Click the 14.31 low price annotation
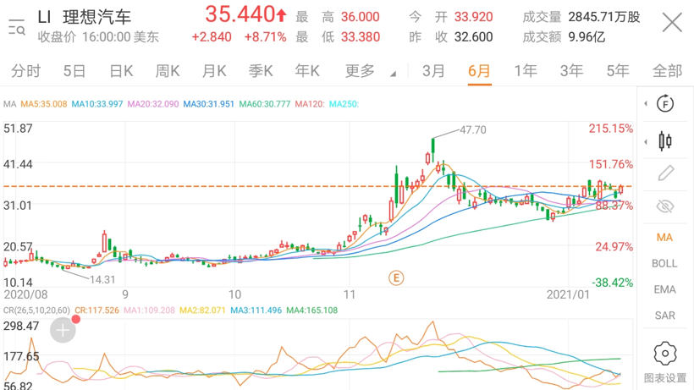 pyautogui.click(x=102, y=279)
